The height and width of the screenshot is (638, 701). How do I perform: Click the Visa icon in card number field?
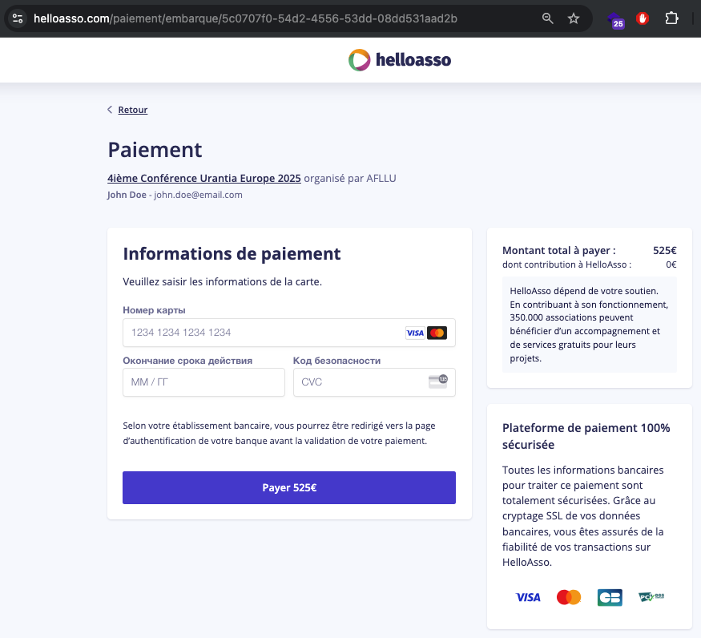(x=415, y=333)
